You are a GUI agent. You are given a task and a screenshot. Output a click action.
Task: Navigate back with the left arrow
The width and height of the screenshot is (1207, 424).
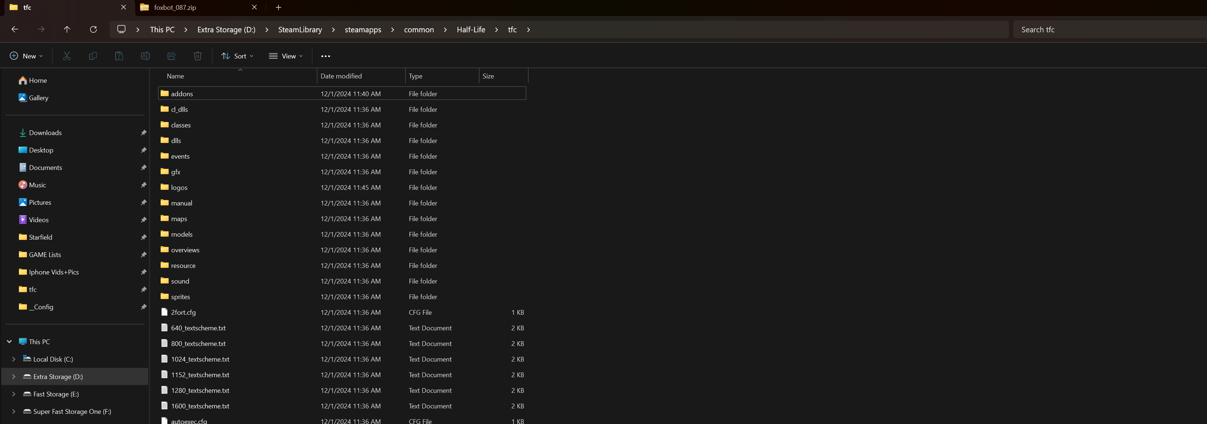pyautogui.click(x=15, y=29)
